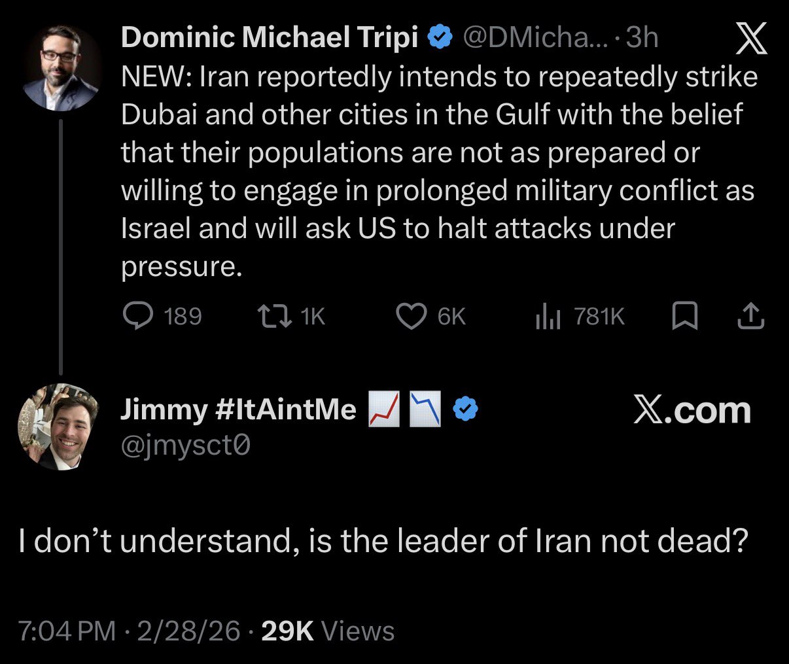The image size is (789, 664).
Task: Click the Jimmy #ItAintMe display name
Action: click(x=238, y=410)
